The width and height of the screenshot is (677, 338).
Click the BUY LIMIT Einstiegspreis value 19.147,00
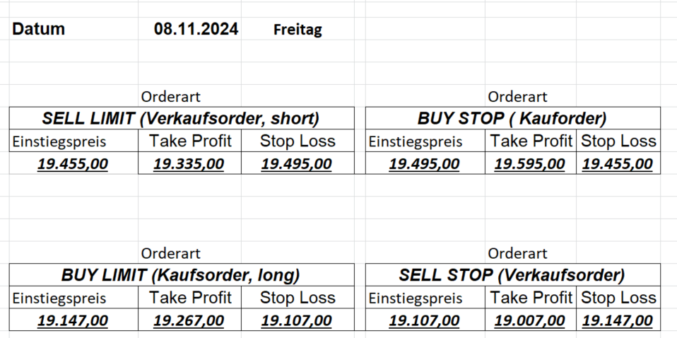(73, 321)
